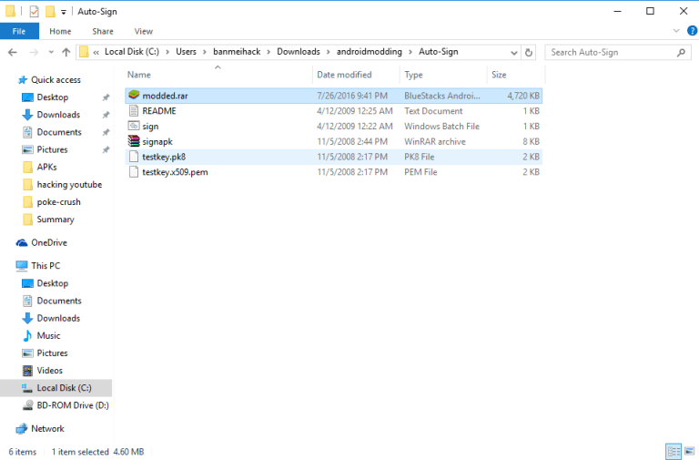Click banmeihack in the address path
699x460 pixels.
pyautogui.click(x=237, y=52)
